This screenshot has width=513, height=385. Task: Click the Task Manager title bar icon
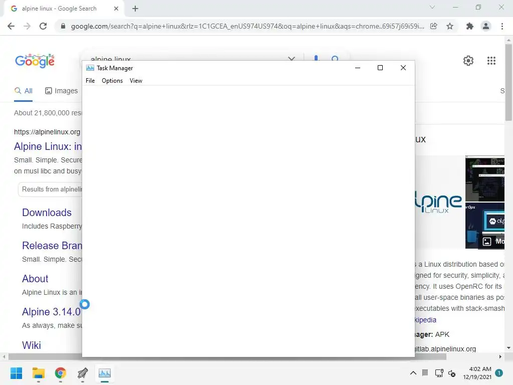(x=90, y=68)
